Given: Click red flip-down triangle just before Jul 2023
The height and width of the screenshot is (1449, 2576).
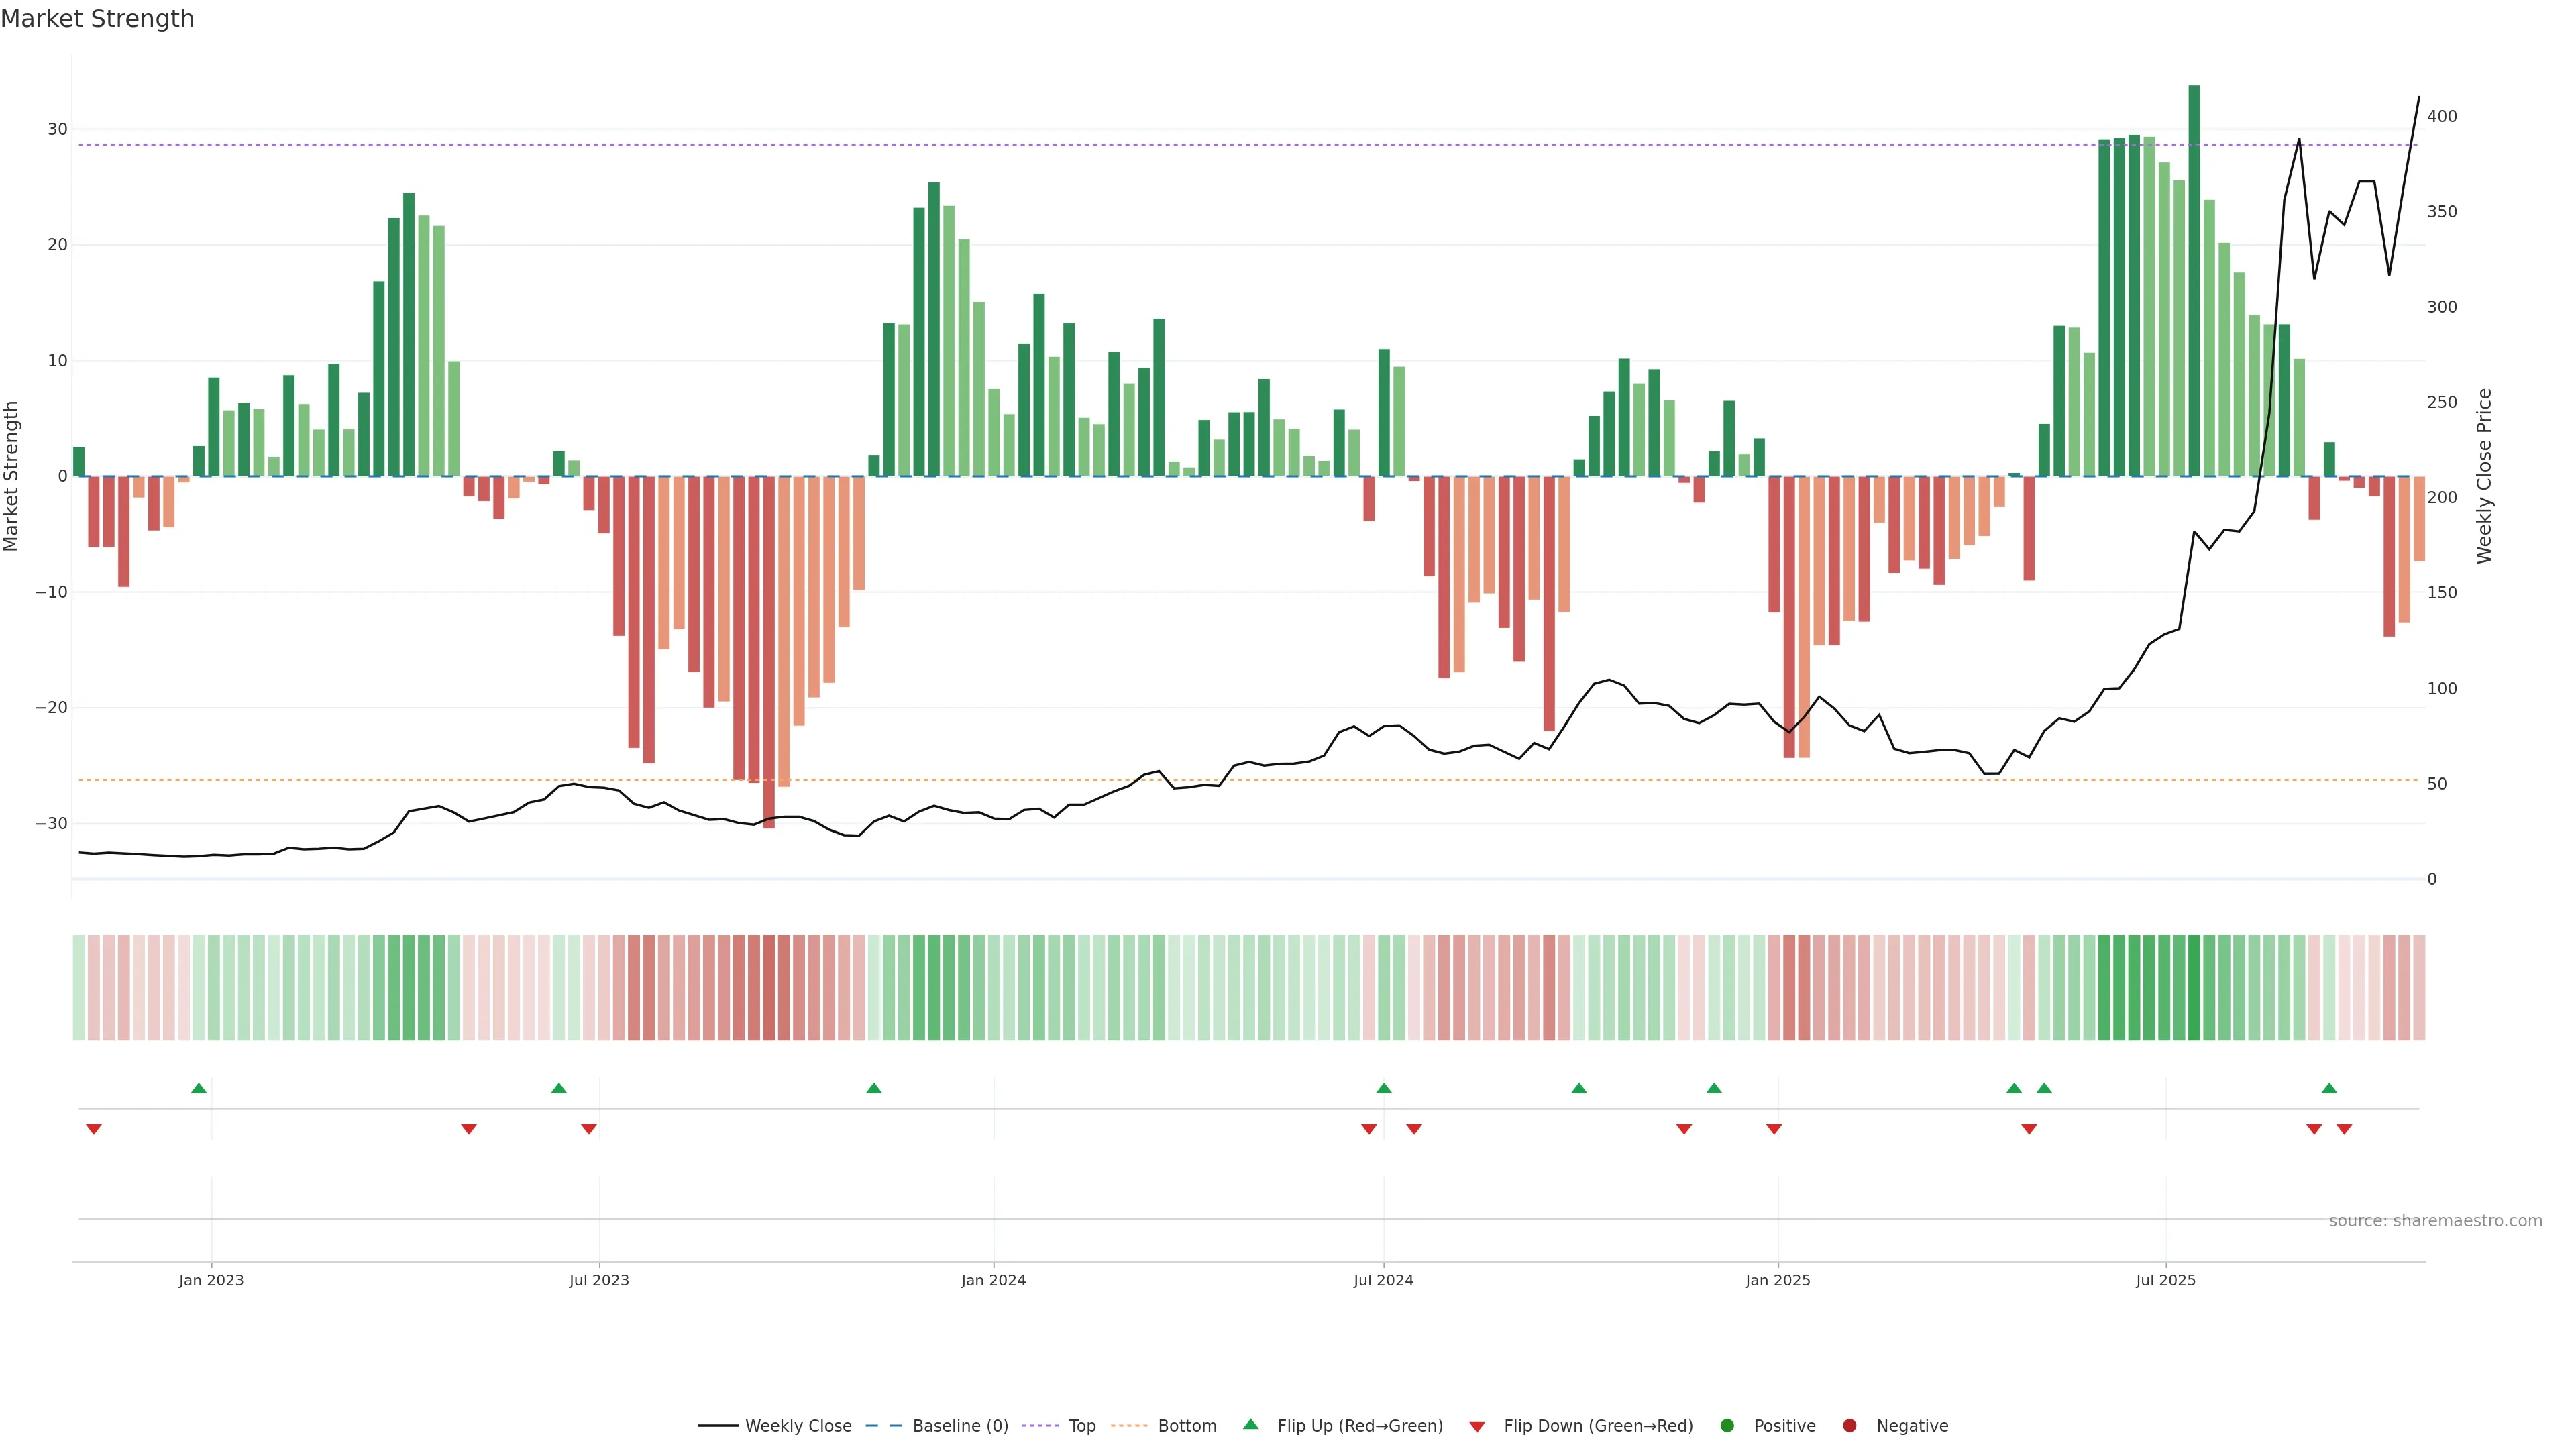Looking at the screenshot, I should click(x=589, y=1129).
